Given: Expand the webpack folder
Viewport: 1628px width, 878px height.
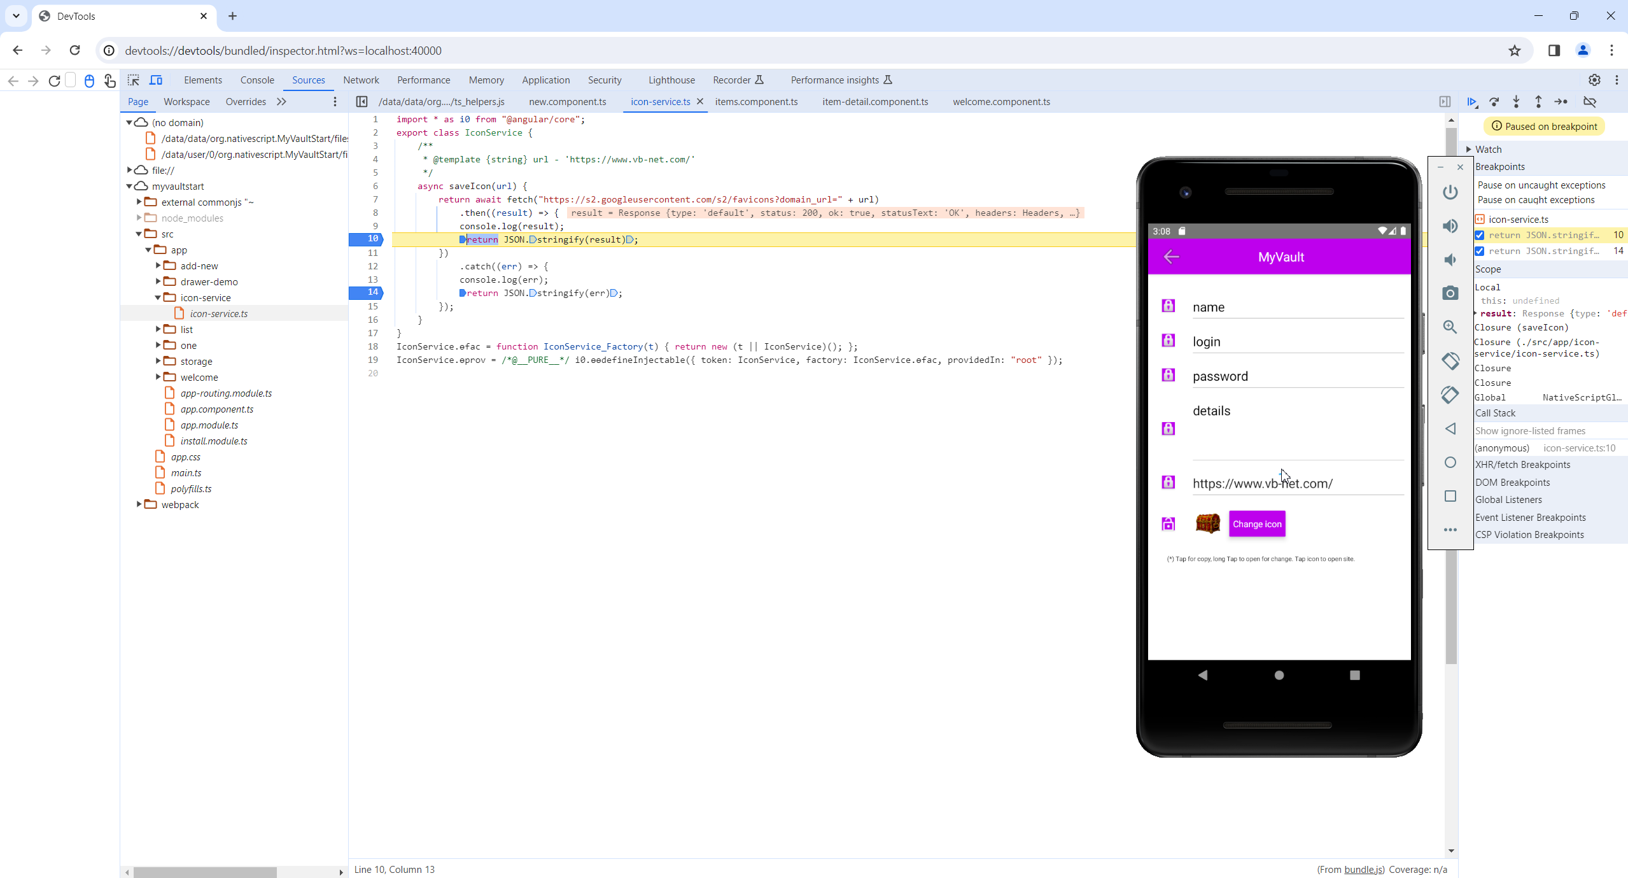Looking at the screenshot, I should click(139, 504).
